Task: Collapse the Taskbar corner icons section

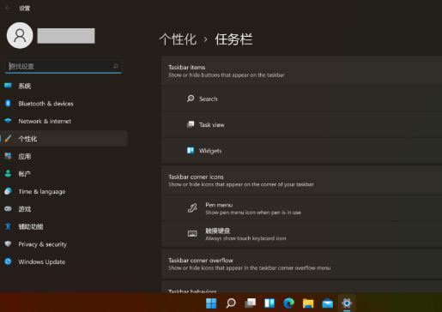Action: pyautogui.click(x=301, y=180)
